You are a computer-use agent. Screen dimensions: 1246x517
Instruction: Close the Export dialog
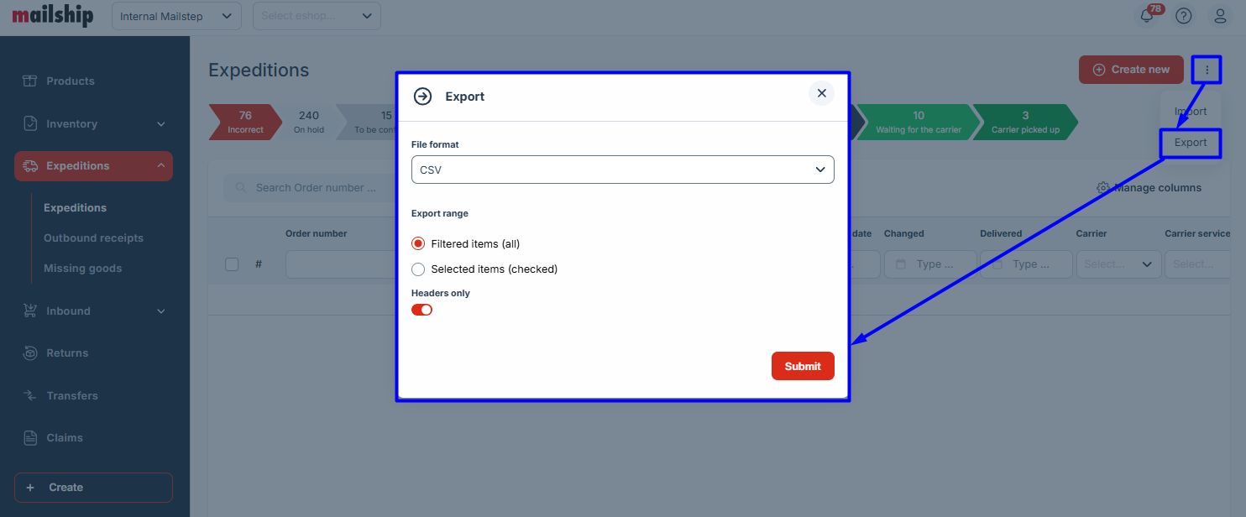pos(821,93)
